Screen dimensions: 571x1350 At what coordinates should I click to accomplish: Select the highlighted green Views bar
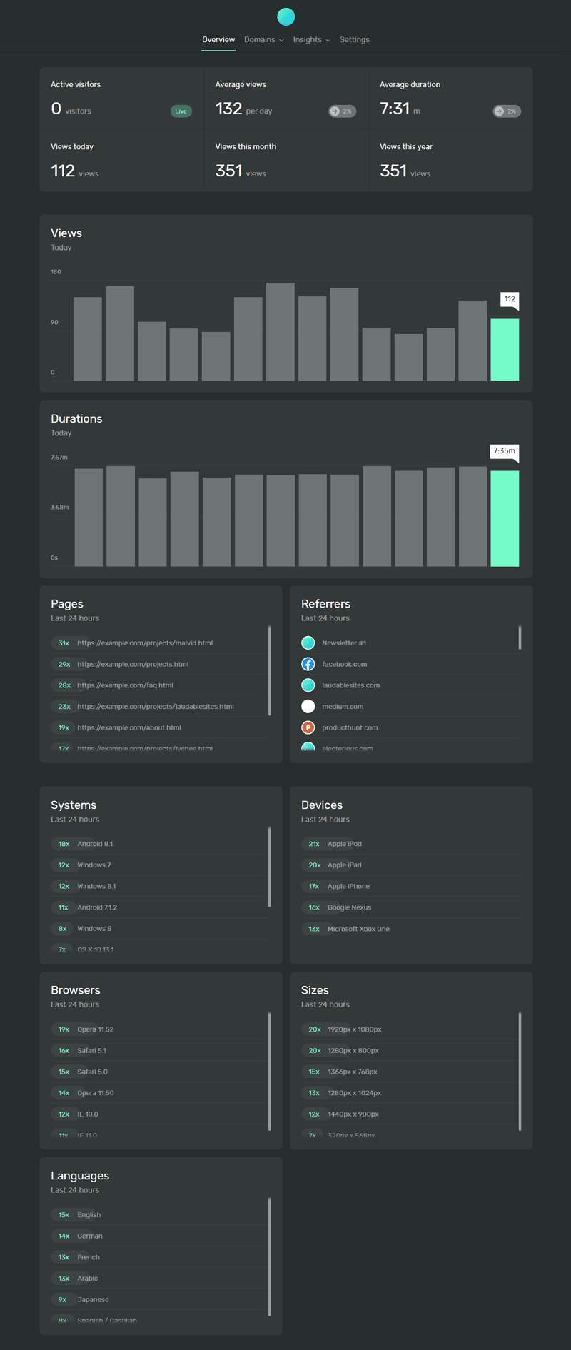(x=504, y=350)
